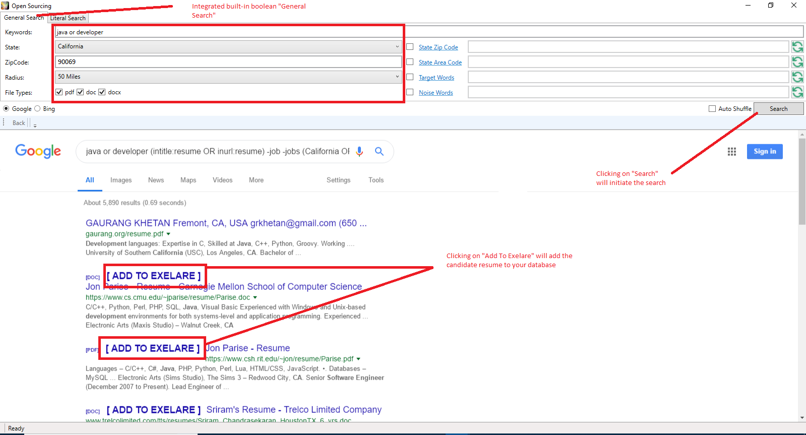
Task: Uncheck the doc file type checkbox
Action: click(80, 92)
